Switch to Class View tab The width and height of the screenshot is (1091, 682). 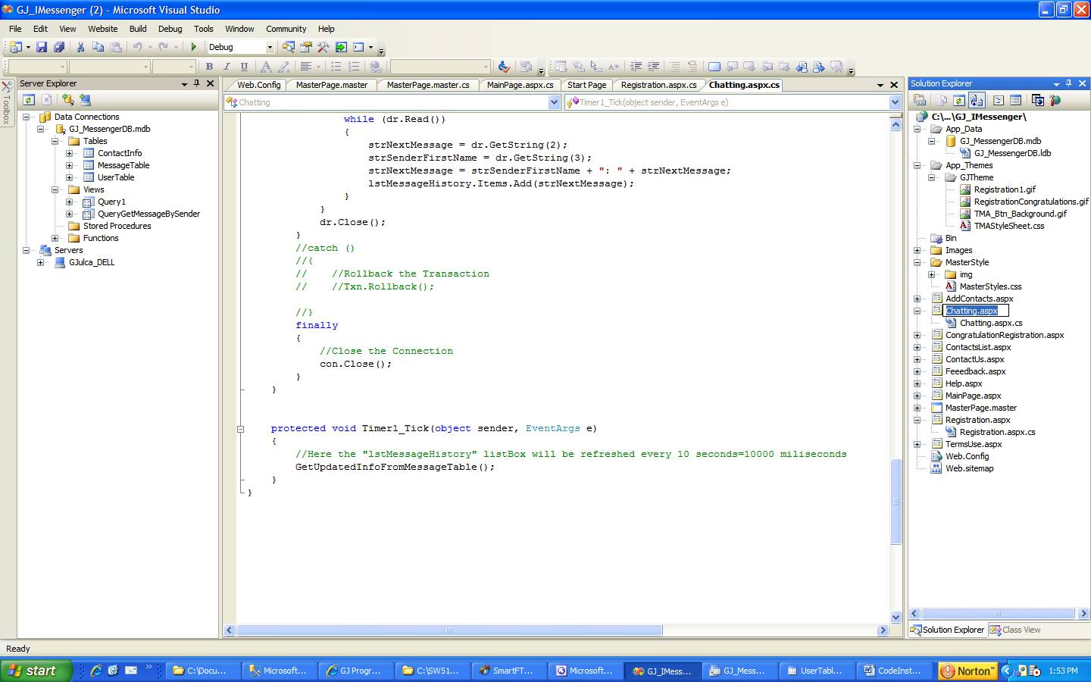(x=1015, y=630)
